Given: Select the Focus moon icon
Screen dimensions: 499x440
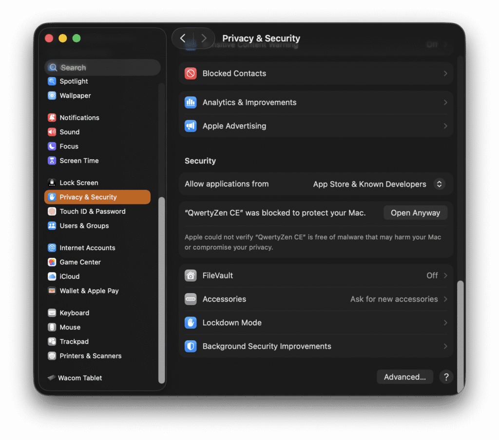Looking at the screenshot, I should click(x=52, y=147).
